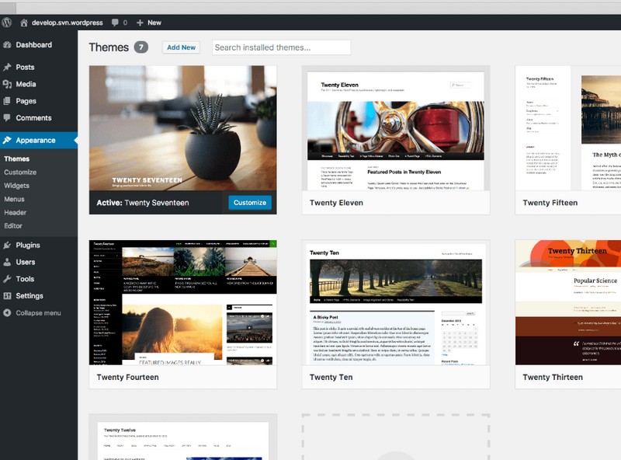Open the Themes submenu item
621x460 pixels.
[16, 159]
